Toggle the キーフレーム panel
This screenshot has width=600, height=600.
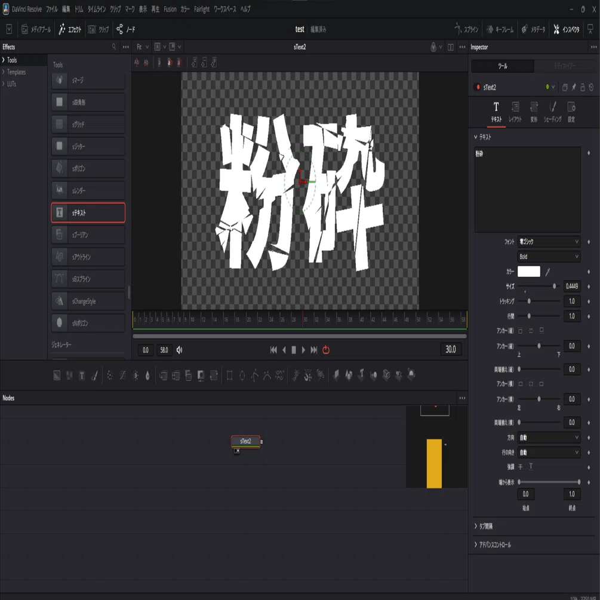coord(500,29)
